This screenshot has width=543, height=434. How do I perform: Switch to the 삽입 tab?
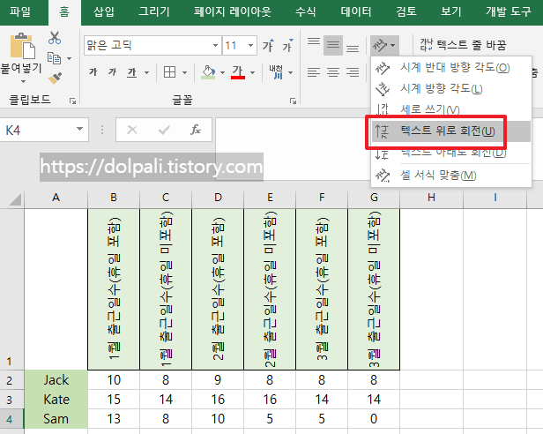[x=104, y=11]
